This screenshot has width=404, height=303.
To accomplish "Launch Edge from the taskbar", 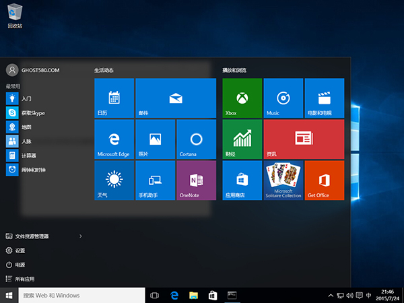I will pyautogui.click(x=174, y=296).
